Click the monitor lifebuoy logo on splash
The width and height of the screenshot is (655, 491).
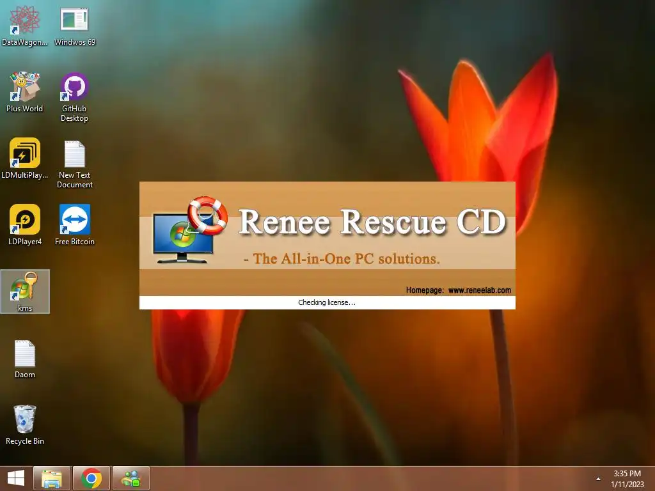(x=190, y=230)
